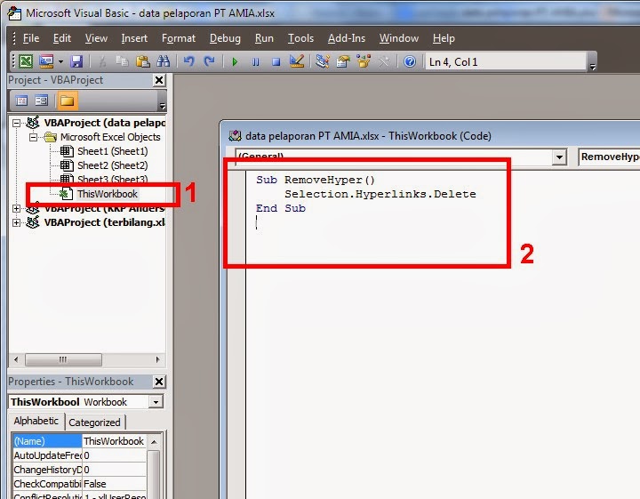The height and width of the screenshot is (499, 640).
Task: Click the Reset stop icon
Action: tap(276, 61)
